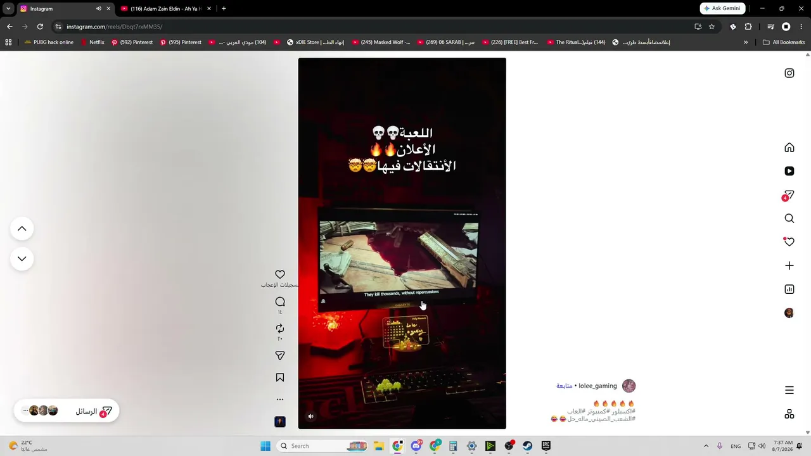Go to the next reel

[22, 258]
